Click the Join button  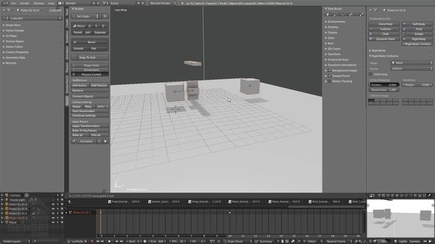[88, 33]
